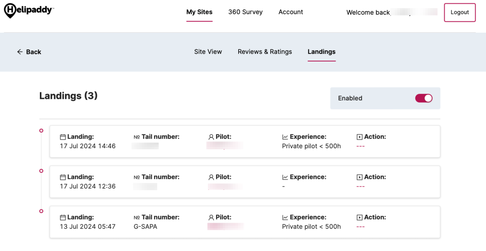Click calendar icon on 17 Jul 14:46 landing
Image resolution: width=486 pixels, height=251 pixels.
[x=63, y=137]
